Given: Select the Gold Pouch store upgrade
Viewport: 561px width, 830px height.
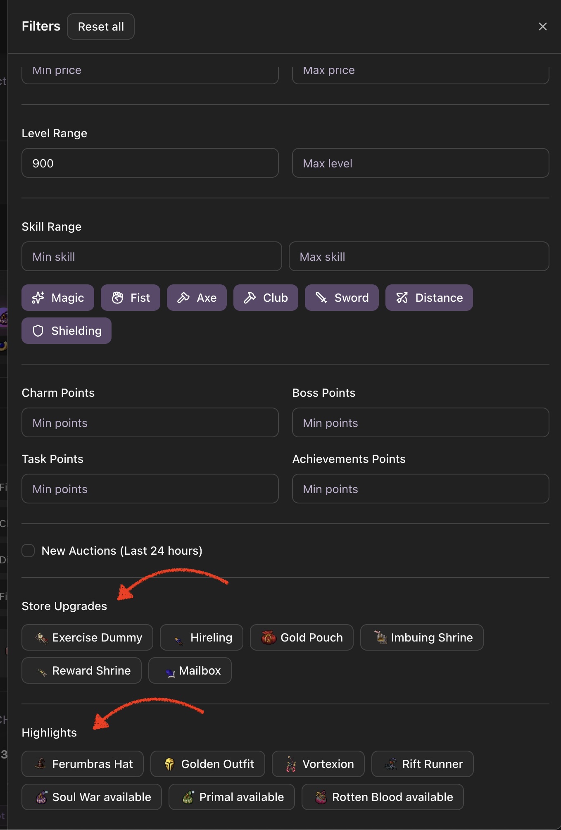Looking at the screenshot, I should (302, 637).
